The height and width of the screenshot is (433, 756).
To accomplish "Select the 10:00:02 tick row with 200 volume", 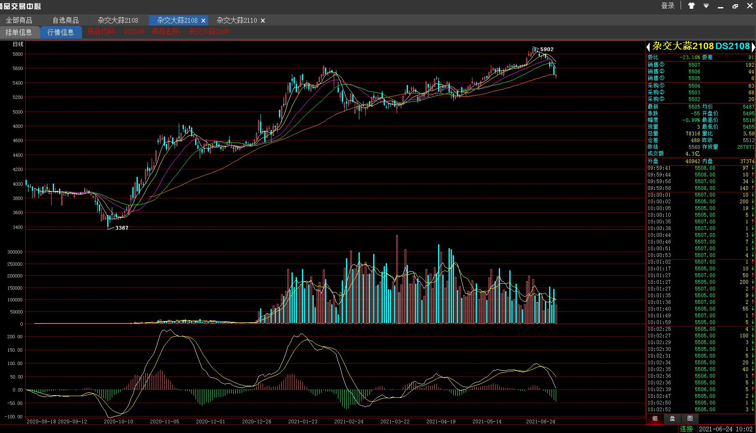I will click(701, 202).
